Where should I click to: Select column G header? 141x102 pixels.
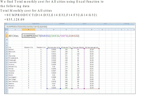tap(92, 30)
